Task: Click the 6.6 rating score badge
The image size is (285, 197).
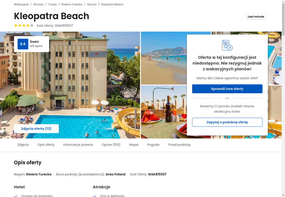Action: coord(23,44)
